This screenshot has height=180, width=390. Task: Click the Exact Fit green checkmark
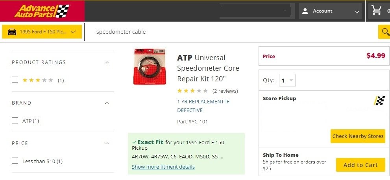coord(135,142)
